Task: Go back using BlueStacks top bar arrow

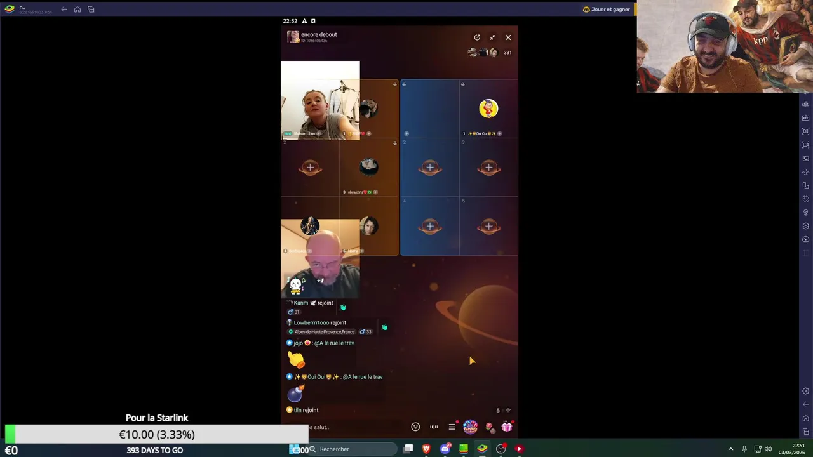Action: 64,10
